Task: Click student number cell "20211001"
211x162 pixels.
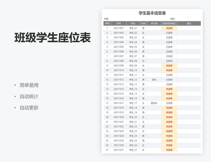Action: 119,28
